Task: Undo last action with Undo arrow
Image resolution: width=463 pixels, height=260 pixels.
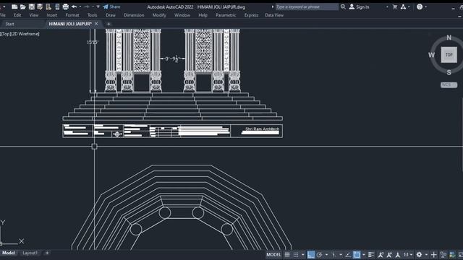Action: click(x=74, y=6)
